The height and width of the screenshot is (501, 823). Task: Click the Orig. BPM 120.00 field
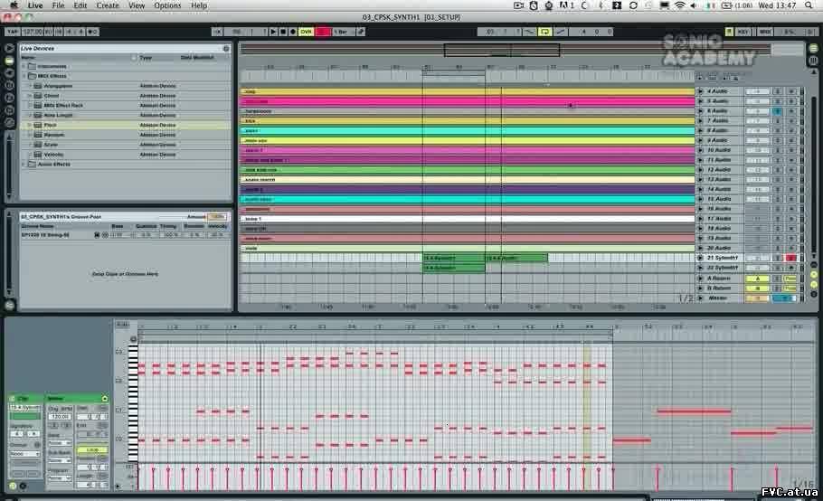(x=60, y=417)
